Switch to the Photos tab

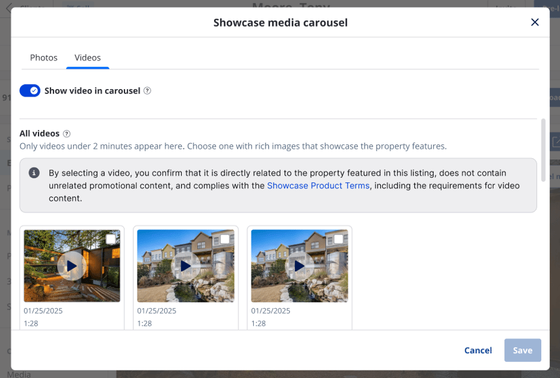44,57
